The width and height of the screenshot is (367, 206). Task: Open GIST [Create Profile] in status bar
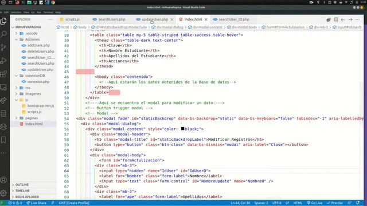(x=74, y=203)
